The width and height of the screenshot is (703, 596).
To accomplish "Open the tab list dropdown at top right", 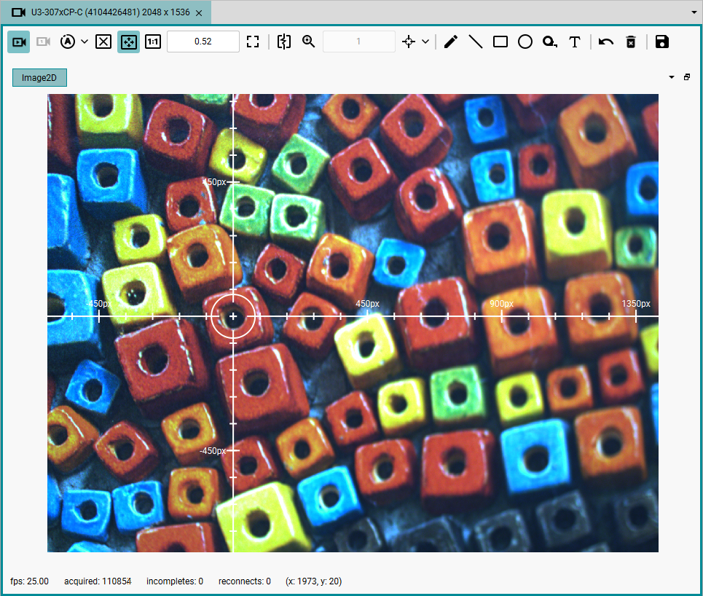I will (694, 12).
